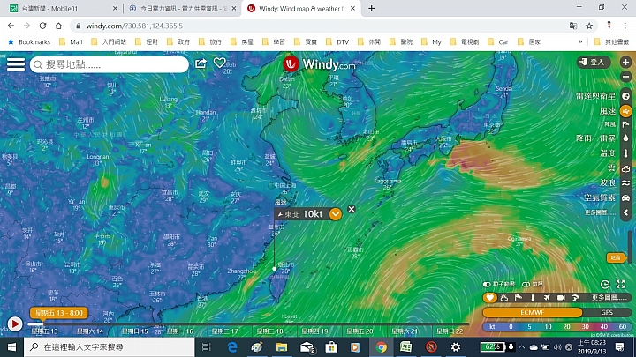Click the wind speed color legend bar

pos(556,327)
